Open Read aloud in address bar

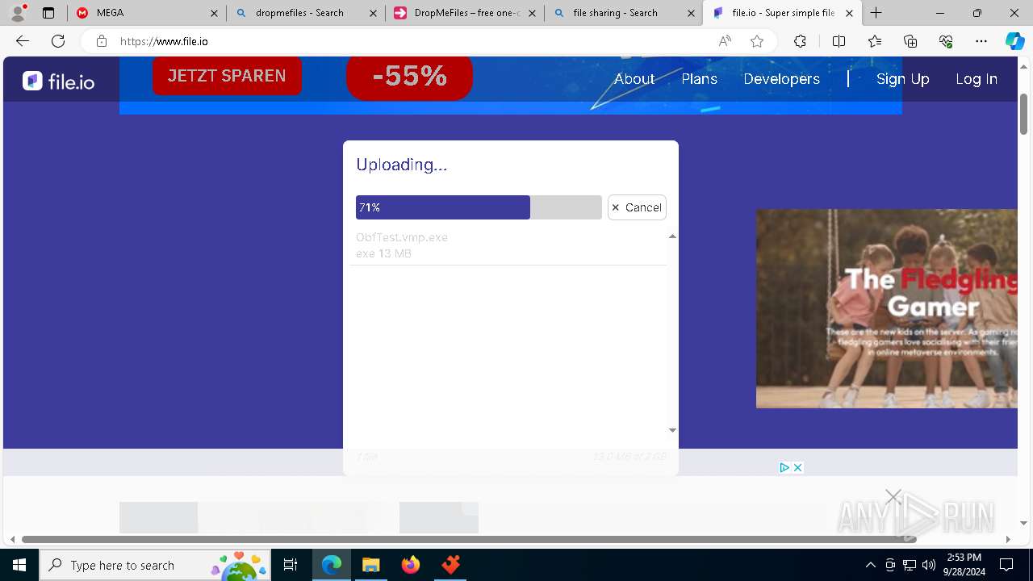pyautogui.click(x=725, y=41)
